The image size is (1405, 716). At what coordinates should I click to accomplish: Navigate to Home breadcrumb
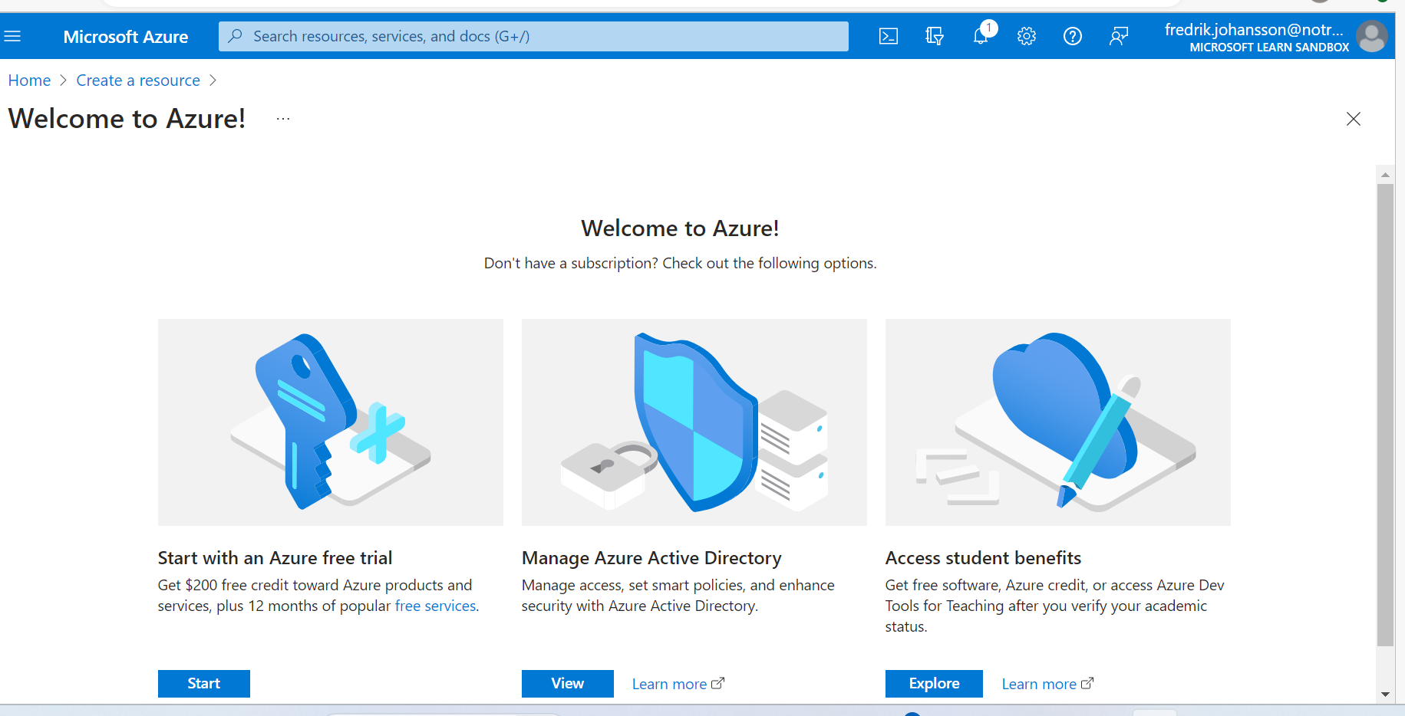click(29, 80)
